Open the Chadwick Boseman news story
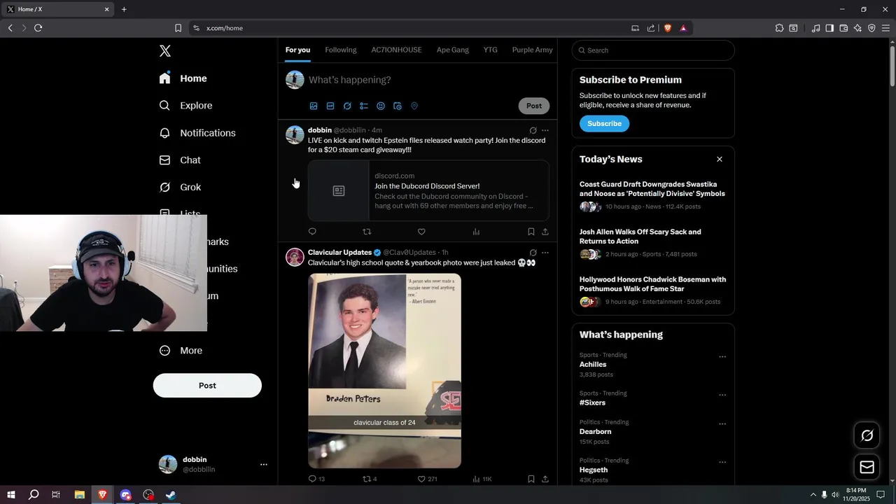 (652, 290)
